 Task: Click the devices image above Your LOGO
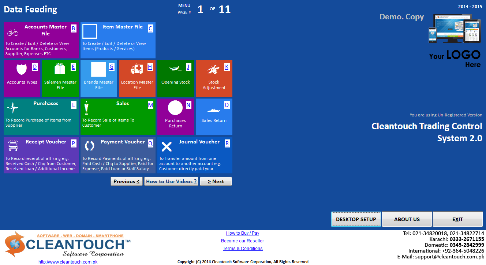click(x=455, y=29)
